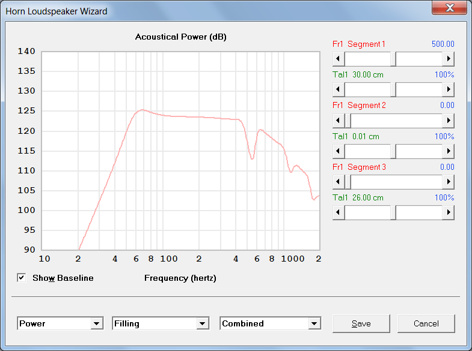Click the Fr1 Segment 3 slider thumb

click(348, 182)
